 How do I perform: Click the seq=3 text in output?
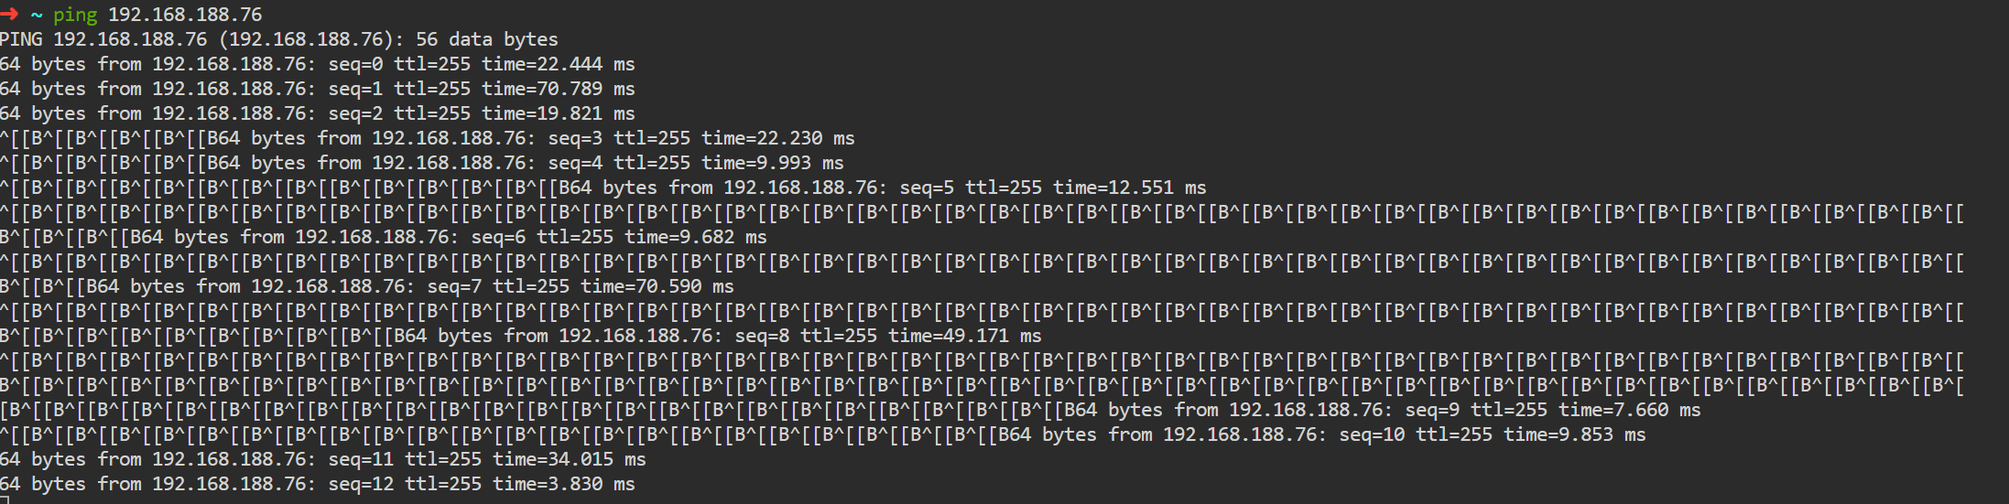click(x=574, y=138)
